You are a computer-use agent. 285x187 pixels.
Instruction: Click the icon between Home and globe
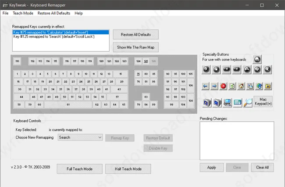pos(250,86)
